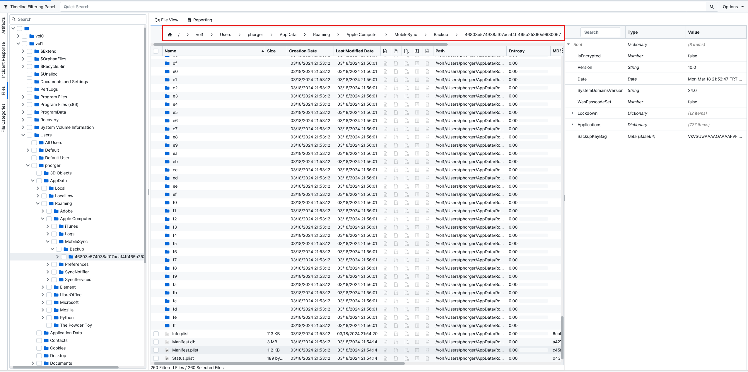
Task: Toggle the select-all checkbox in Name header
Action: pos(156,51)
